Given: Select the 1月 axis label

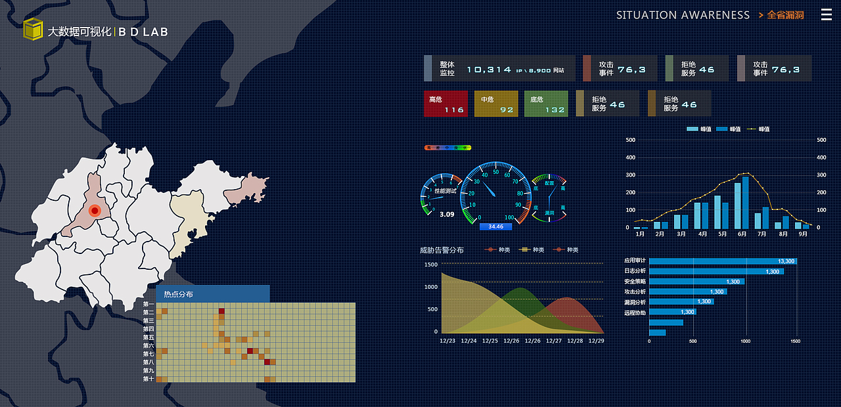Looking at the screenshot, I should [640, 234].
